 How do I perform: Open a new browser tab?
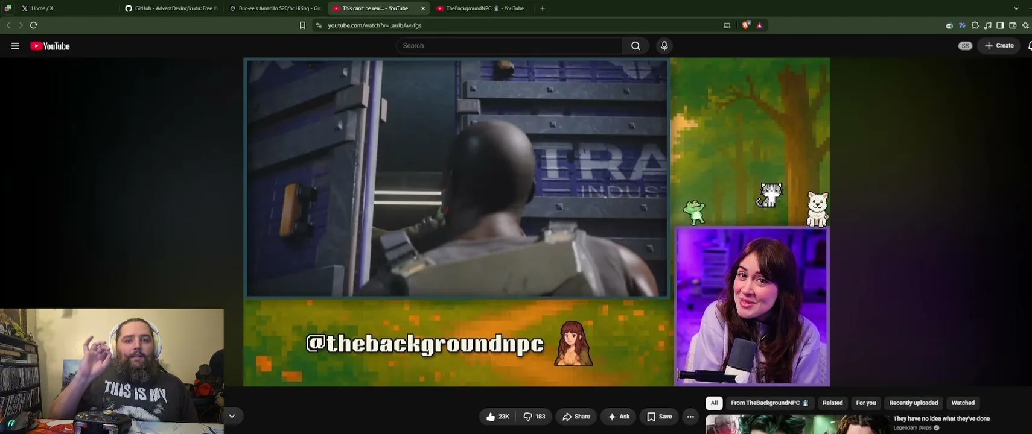[x=543, y=8]
